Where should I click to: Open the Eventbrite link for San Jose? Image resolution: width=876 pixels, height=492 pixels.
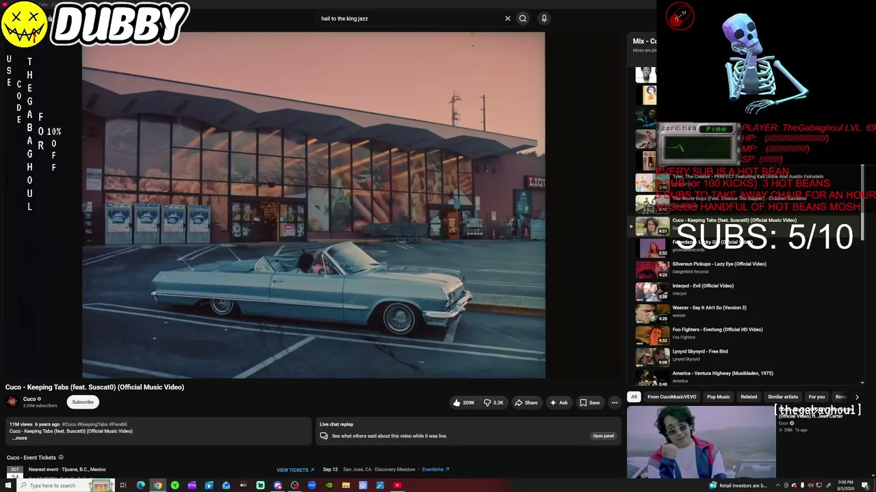coord(435,469)
